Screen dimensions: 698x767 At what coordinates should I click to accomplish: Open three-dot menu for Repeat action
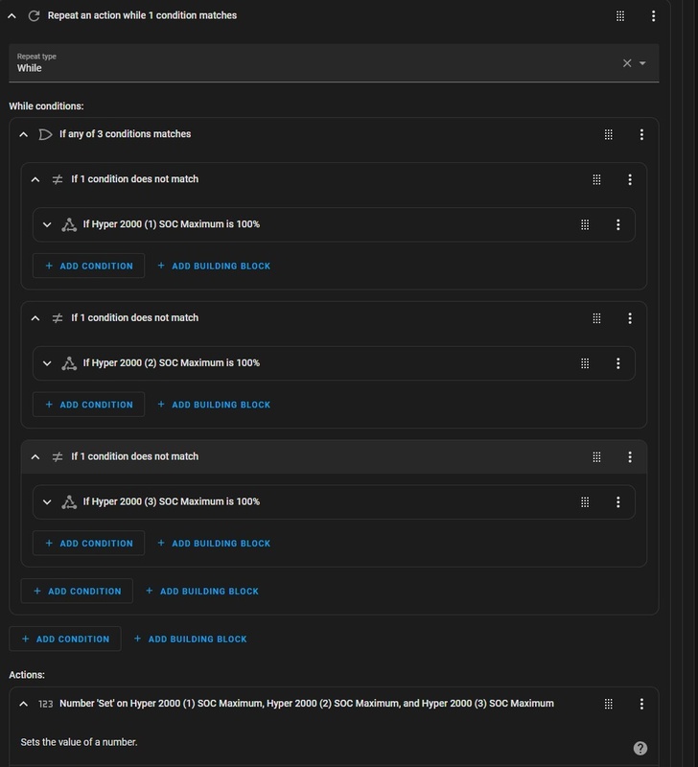(654, 16)
